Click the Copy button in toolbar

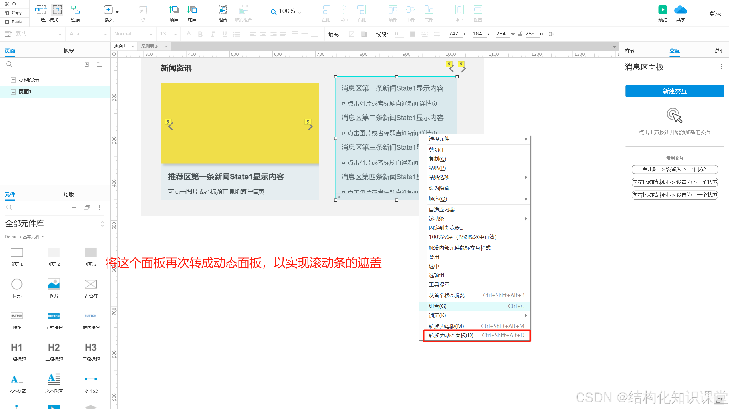click(13, 13)
